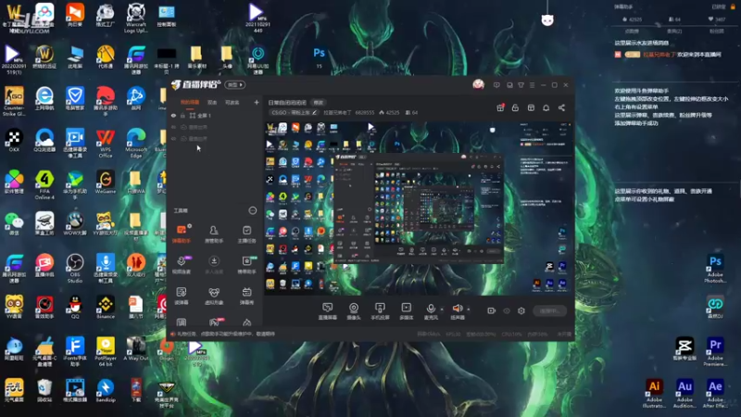Open the storage box icon beside the bell
This screenshot has width=741, height=417.
point(531,107)
